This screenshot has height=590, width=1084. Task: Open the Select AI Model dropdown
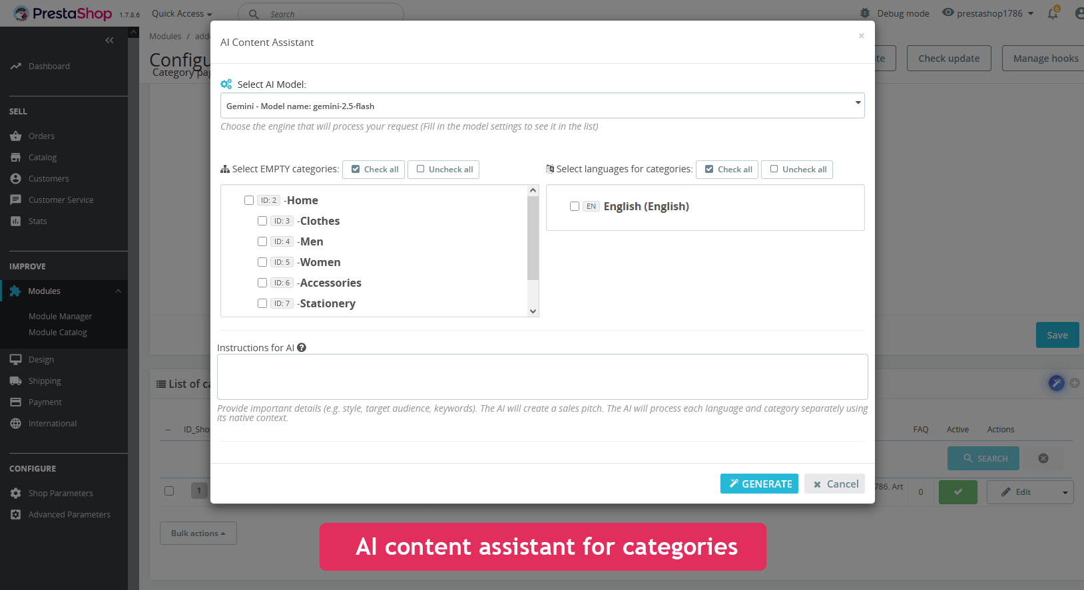[x=542, y=106]
